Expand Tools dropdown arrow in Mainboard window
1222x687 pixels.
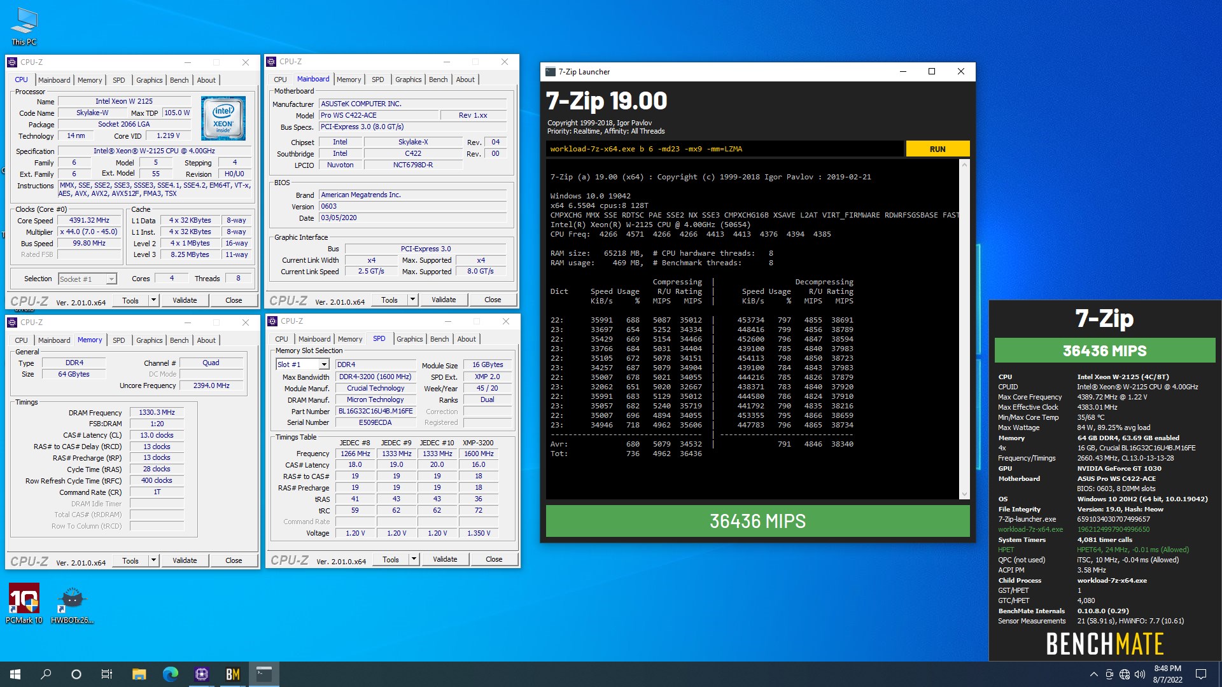coord(412,300)
